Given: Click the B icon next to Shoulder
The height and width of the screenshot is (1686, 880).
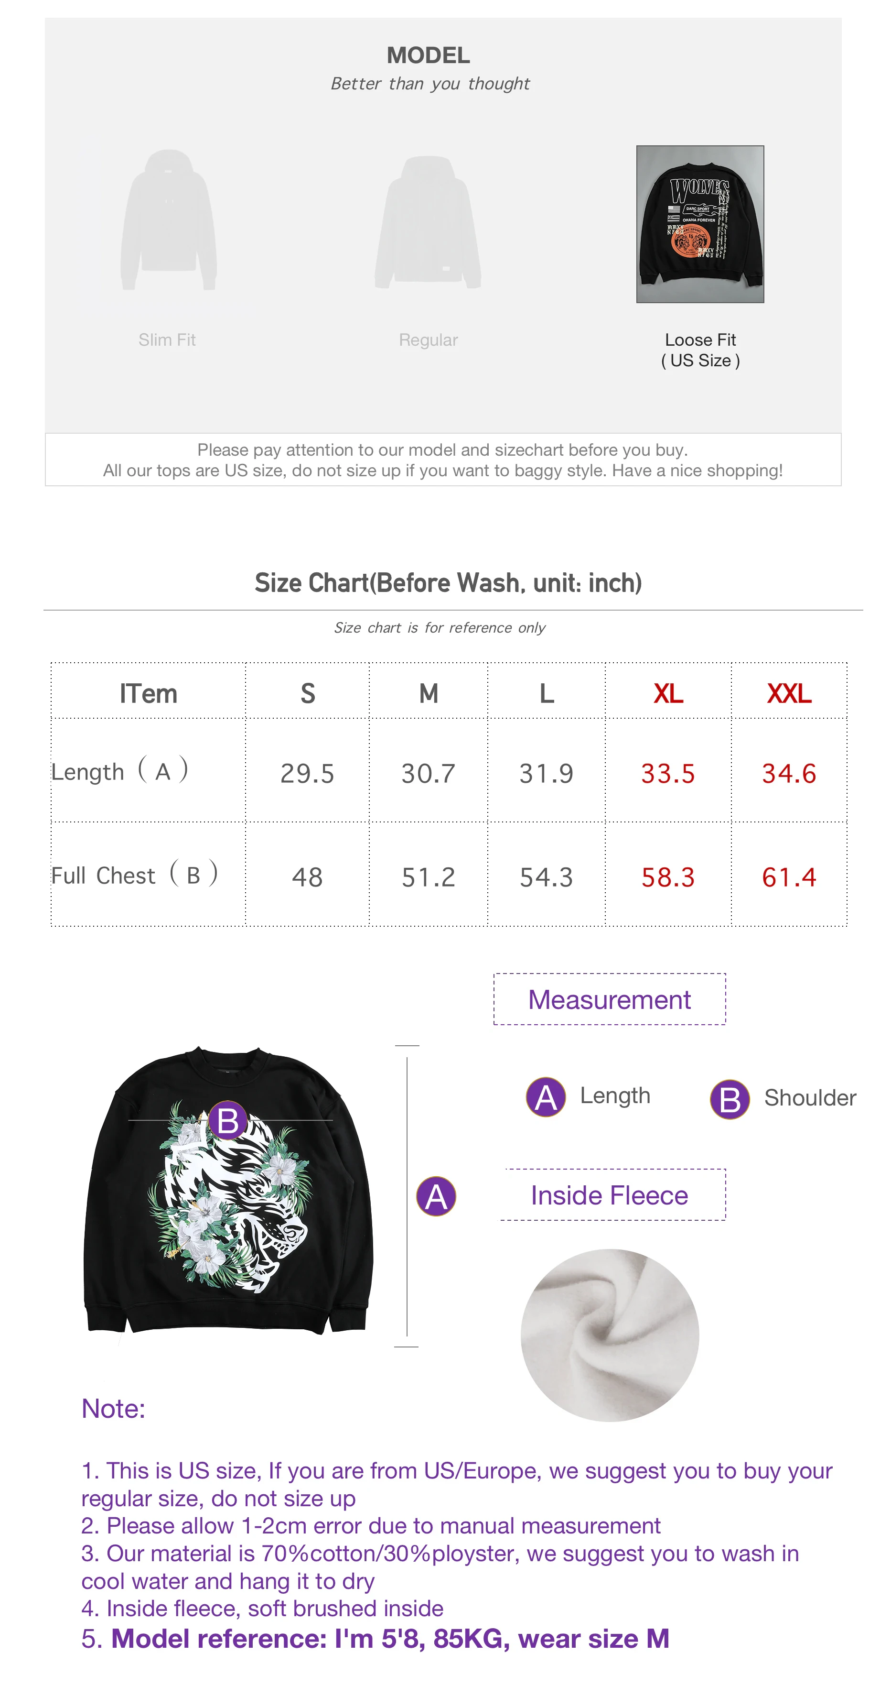Looking at the screenshot, I should [729, 1099].
